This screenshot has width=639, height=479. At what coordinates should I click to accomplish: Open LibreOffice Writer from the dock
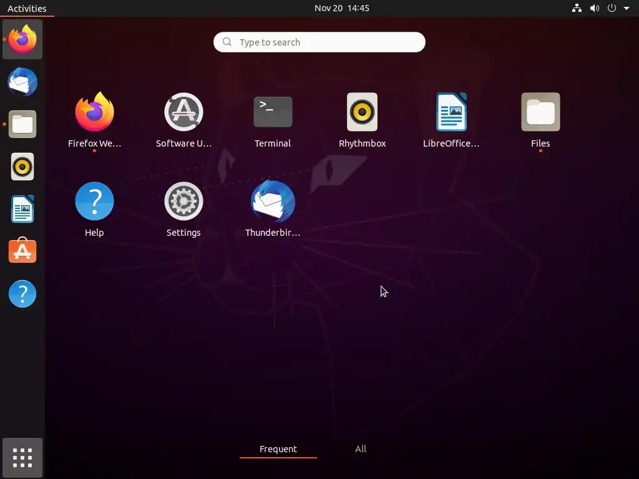[22, 209]
